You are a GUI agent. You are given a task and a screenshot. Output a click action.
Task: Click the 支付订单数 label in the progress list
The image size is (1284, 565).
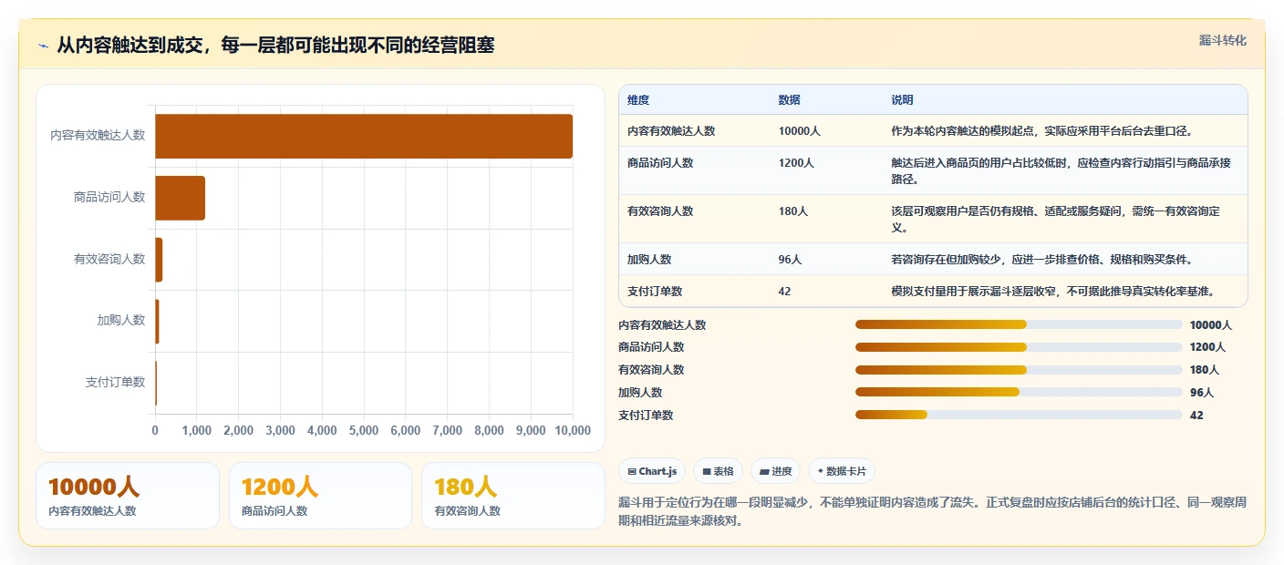646,416
